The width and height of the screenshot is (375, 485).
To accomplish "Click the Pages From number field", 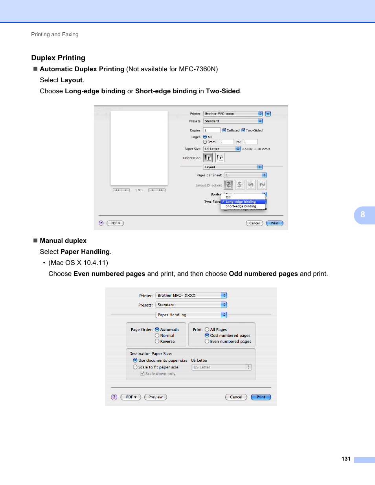I will pyautogui.click(x=226, y=142).
